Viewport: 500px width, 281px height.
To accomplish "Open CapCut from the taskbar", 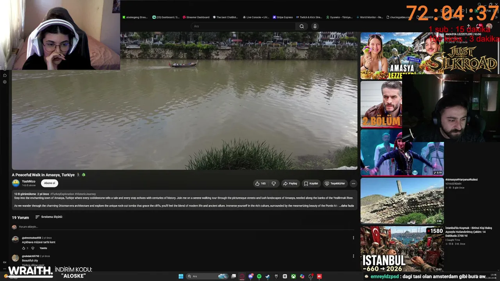I will pyautogui.click(x=285, y=276).
